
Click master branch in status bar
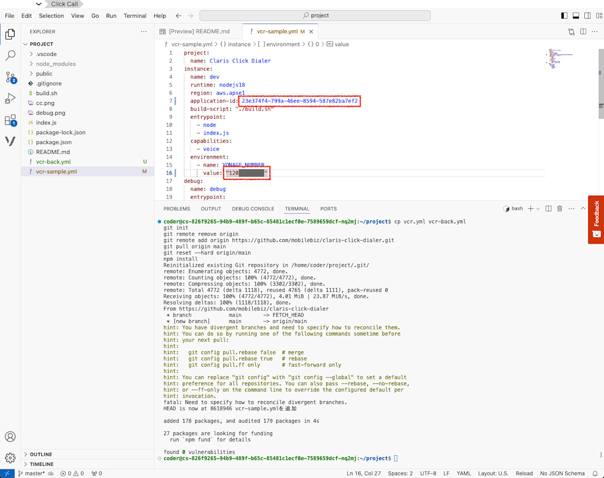coord(31,473)
